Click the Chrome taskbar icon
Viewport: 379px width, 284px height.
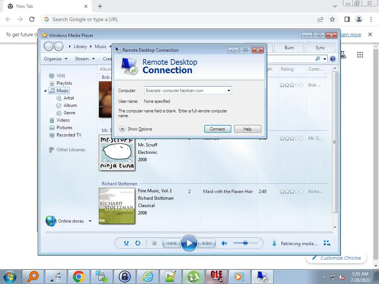coord(78,277)
